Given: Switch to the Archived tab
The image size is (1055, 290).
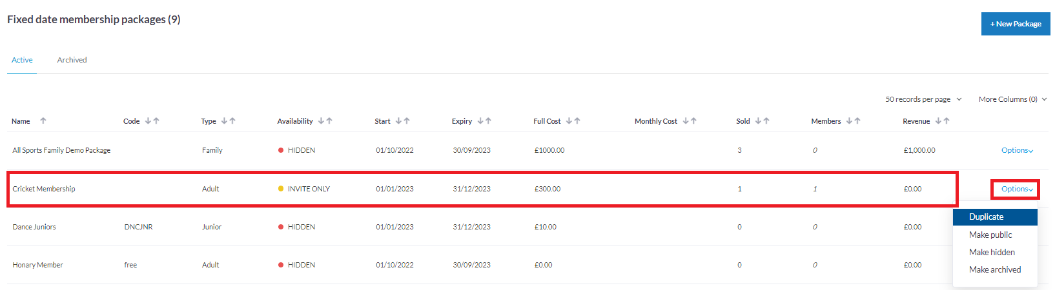Looking at the screenshot, I should 72,60.
